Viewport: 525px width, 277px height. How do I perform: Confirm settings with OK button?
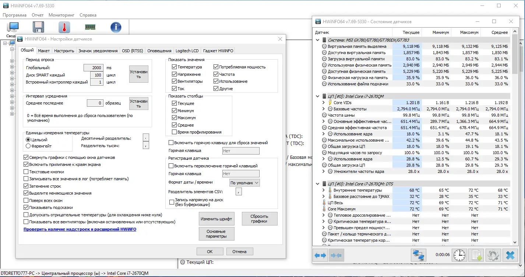[210, 252]
